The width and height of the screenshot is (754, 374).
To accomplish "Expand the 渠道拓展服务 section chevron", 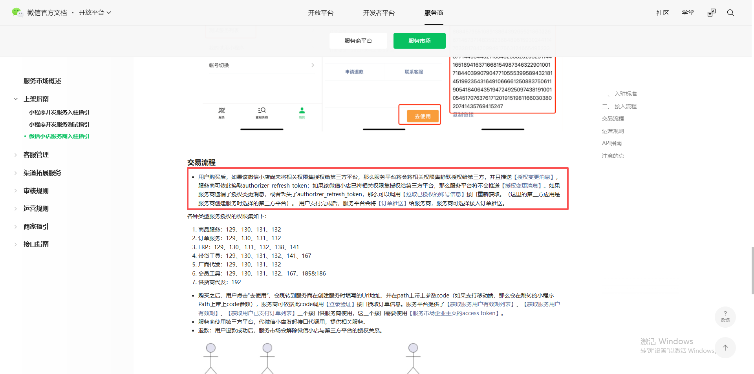I will pos(16,173).
